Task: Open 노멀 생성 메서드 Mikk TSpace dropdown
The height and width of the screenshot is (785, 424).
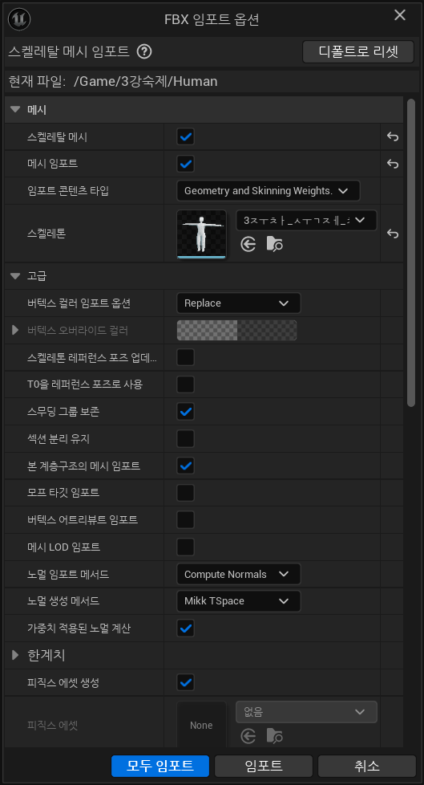Action: click(x=239, y=601)
